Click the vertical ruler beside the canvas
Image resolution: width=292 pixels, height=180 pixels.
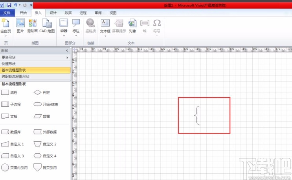point(74,116)
